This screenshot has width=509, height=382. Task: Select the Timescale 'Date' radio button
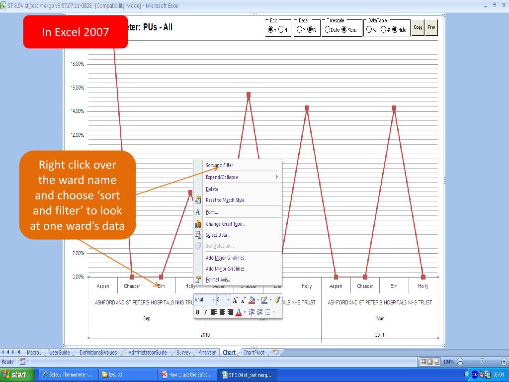tap(327, 29)
